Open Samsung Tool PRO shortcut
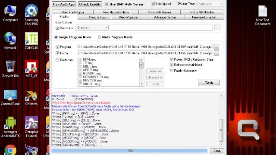276x155 pixels. click(x=31, y=14)
